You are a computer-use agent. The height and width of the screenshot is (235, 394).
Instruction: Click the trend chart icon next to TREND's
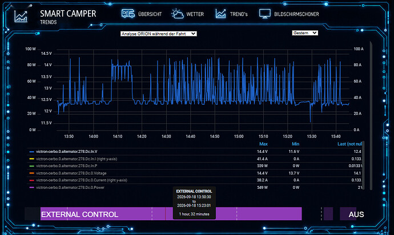(220, 14)
